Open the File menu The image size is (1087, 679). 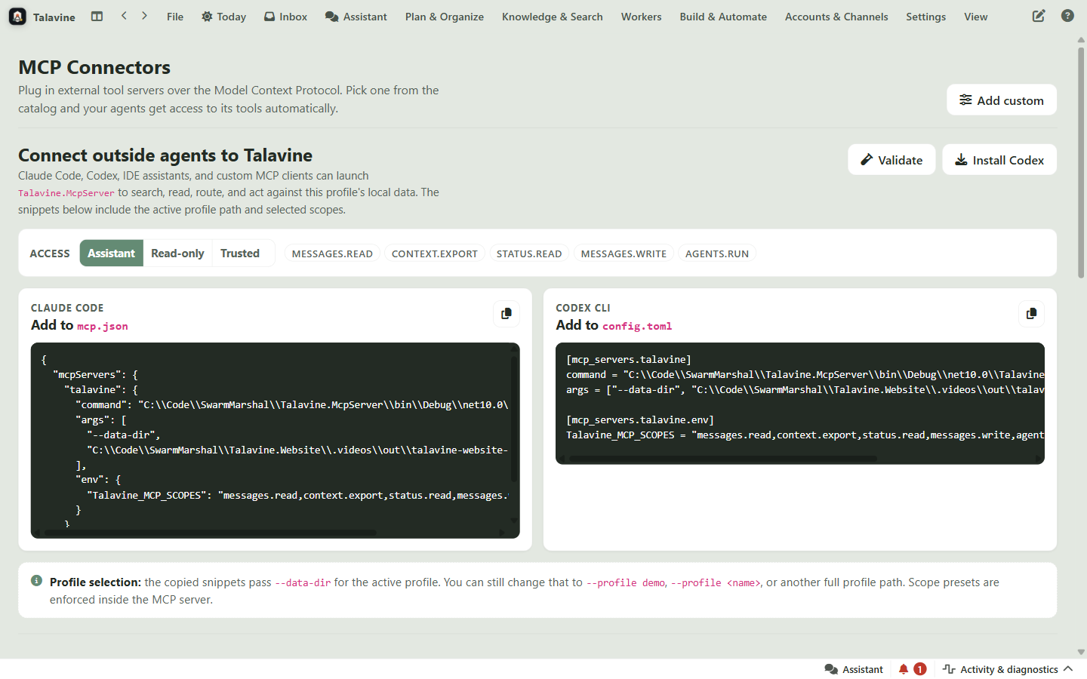[x=175, y=17]
